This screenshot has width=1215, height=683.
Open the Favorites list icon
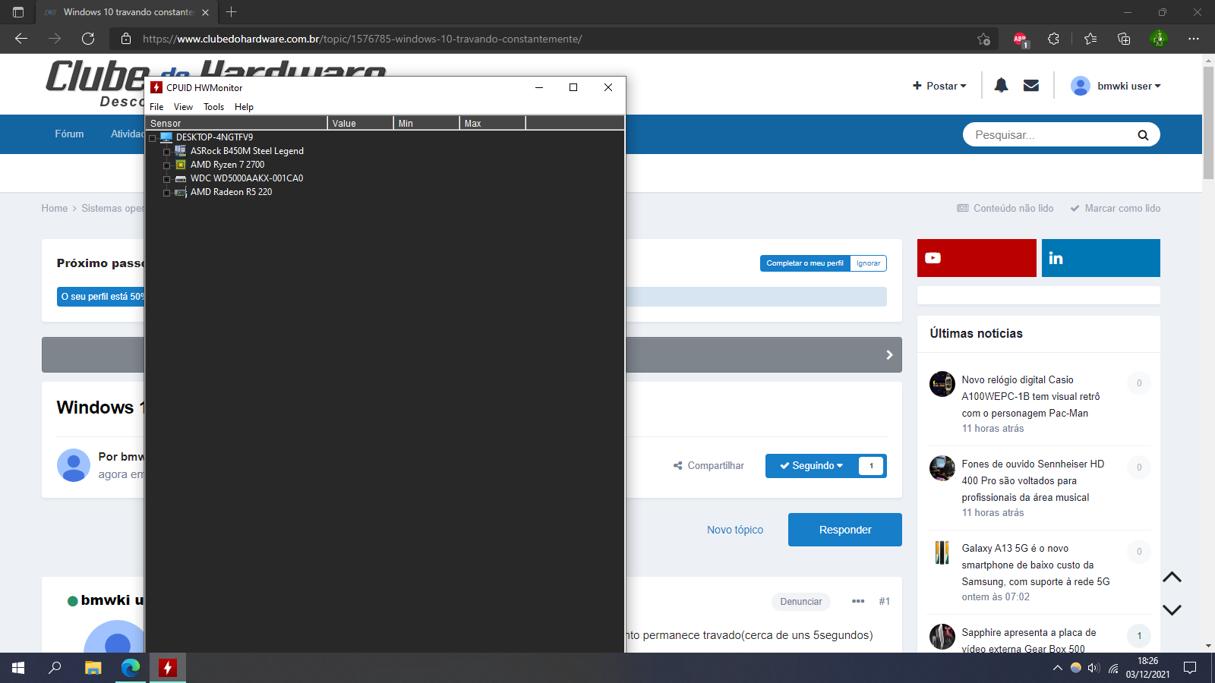coord(1090,39)
